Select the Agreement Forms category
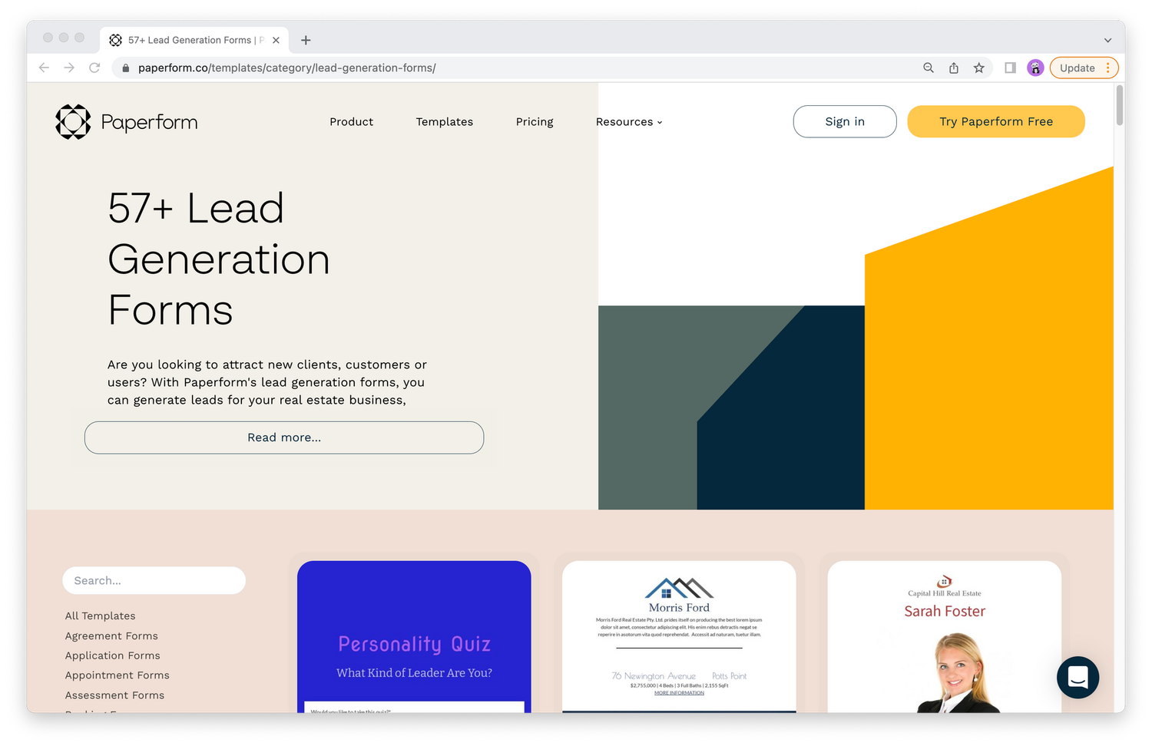The height and width of the screenshot is (746, 1152). [111, 636]
